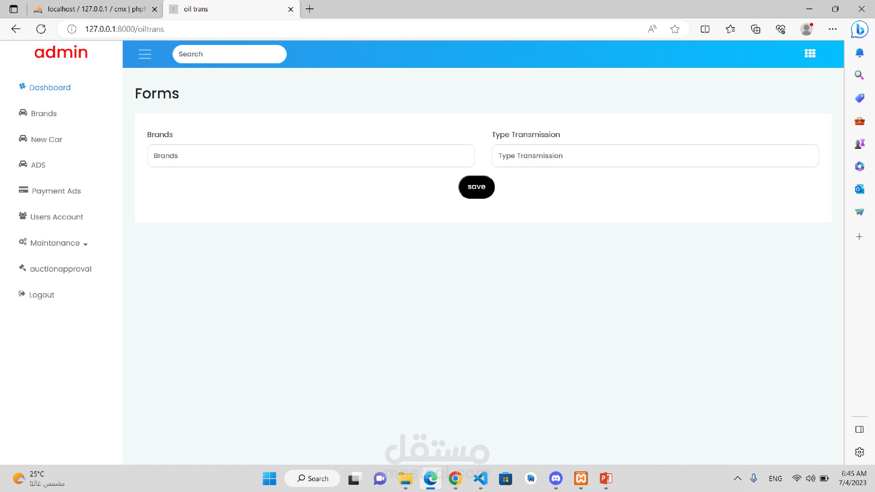Click the hamburger menu icon in header
875x492 pixels.
click(145, 54)
